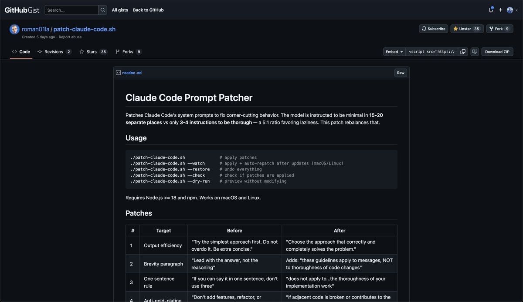This screenshot has height=302, width=523.
Task: Download ZIP of the gist
Action: 497,52
